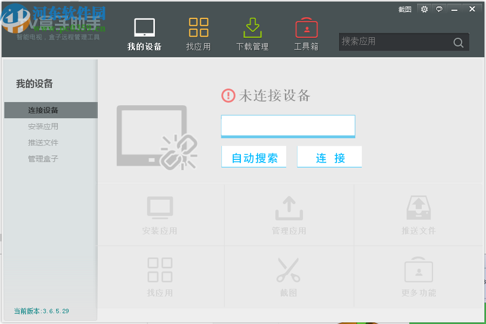486x324 pixels.
Task: Open the settings gear icon
Action: tap(424, 9)
